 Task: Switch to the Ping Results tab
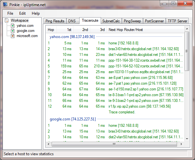[55, 21]
